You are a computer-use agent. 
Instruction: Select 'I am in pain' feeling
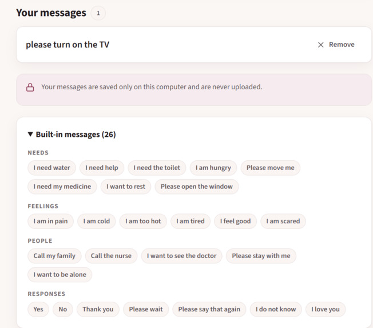[x=50, y=222]
